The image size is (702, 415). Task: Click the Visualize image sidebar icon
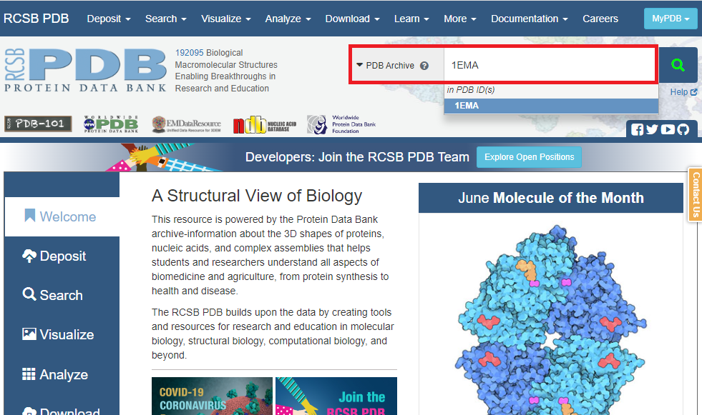tap(29, 334)
